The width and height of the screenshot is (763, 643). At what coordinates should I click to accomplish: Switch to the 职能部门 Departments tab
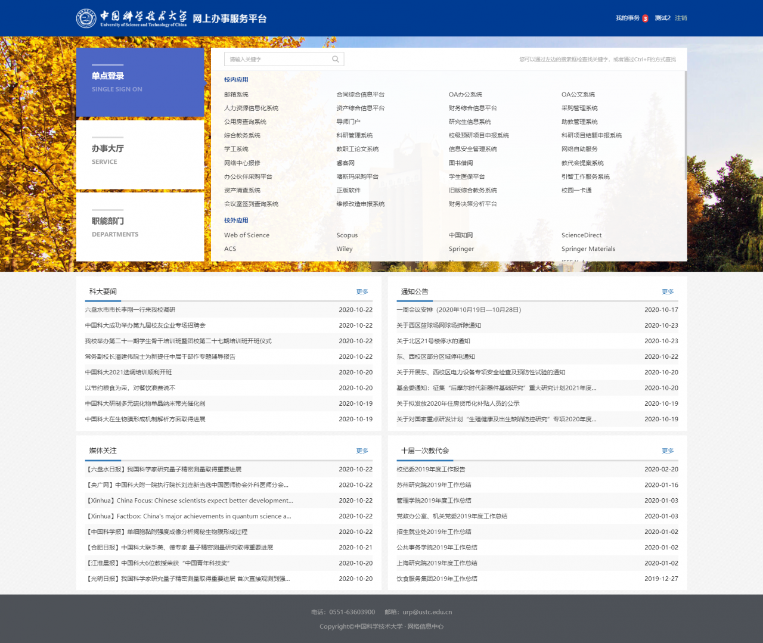pos(140,227)
